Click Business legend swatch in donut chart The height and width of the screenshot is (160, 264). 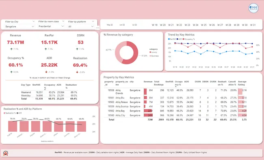150,56
